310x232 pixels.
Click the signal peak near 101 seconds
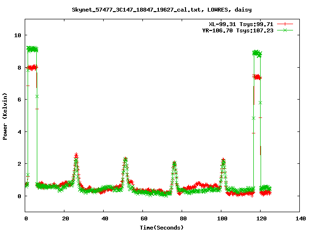coord(223,160)
